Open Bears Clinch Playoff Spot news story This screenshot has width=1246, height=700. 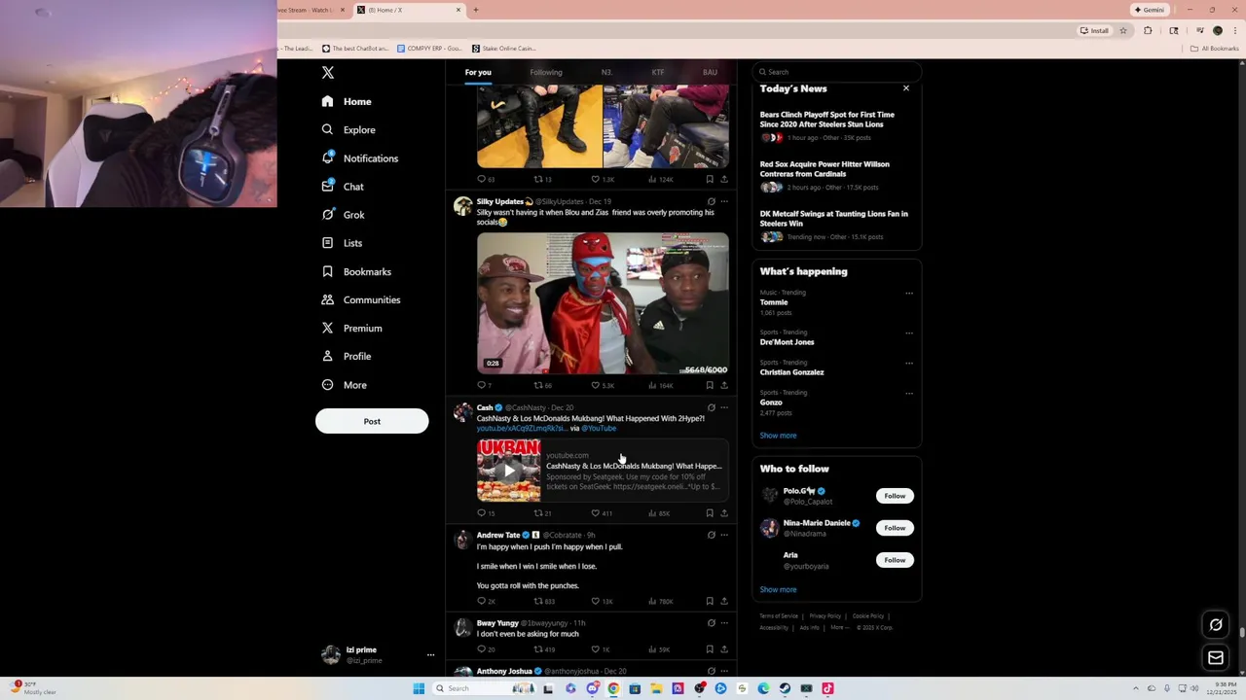827,120
